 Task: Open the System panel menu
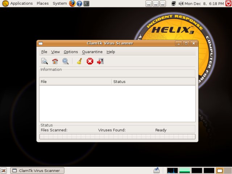coord(60,3)
